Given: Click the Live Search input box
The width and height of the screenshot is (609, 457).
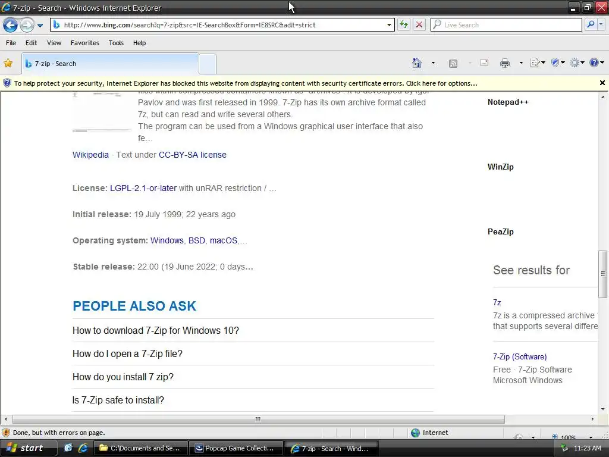Looking at the screenshot, I should point(507,25).
